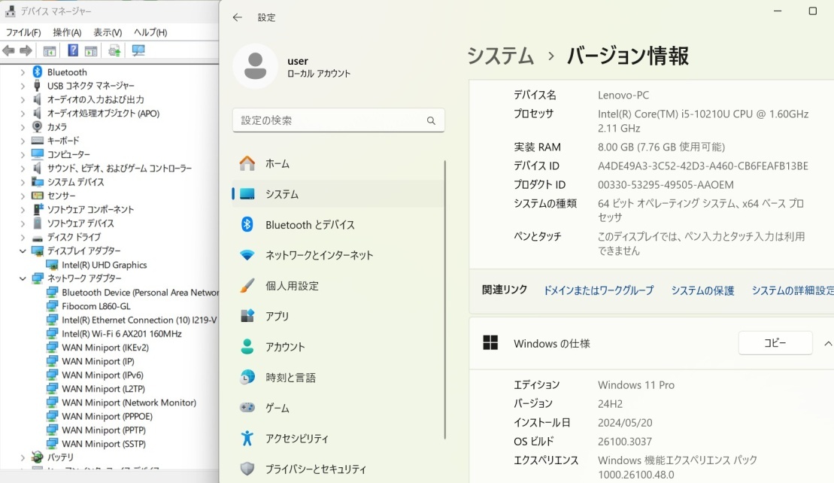The height and width of the screenshot is (483, 834).
Task: Click show/hide console tree toolbar icon
Action: [50, 50]
